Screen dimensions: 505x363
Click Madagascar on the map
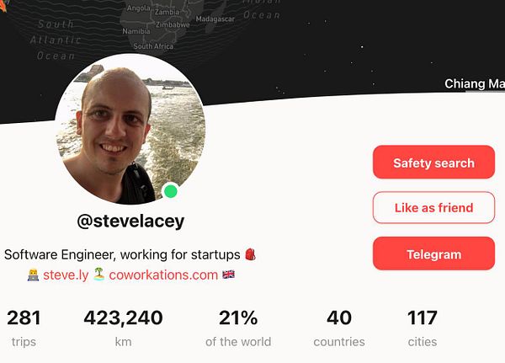(215, 19)
